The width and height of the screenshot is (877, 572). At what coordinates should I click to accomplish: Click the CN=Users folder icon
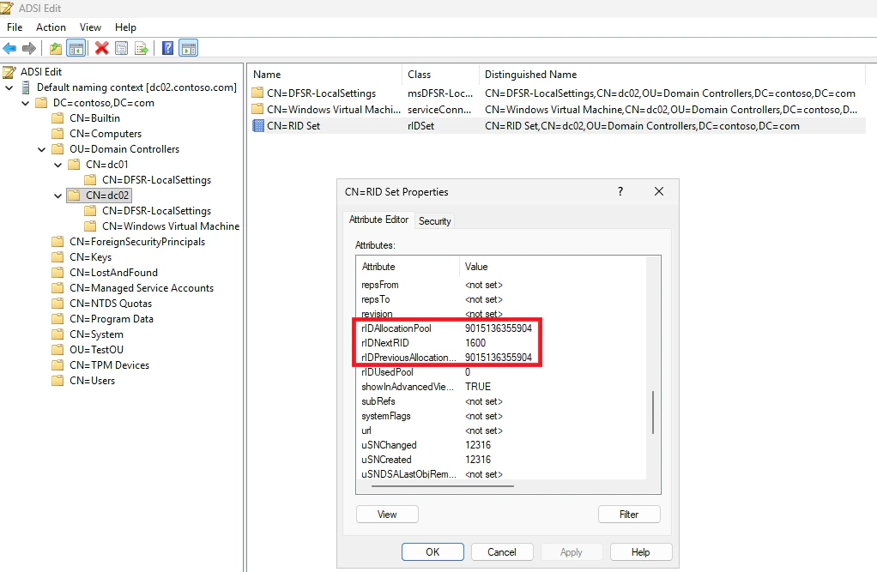tap(57, 381)
